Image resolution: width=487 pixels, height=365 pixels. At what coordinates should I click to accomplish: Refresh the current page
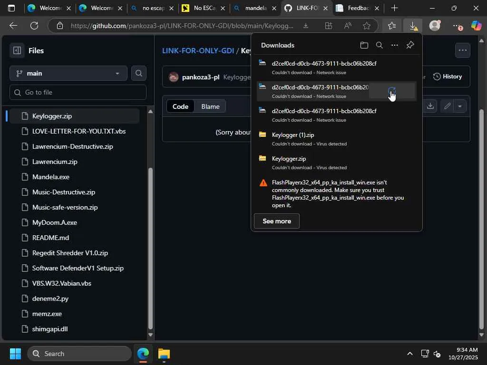pyautogui.click(x=34, y=26)
